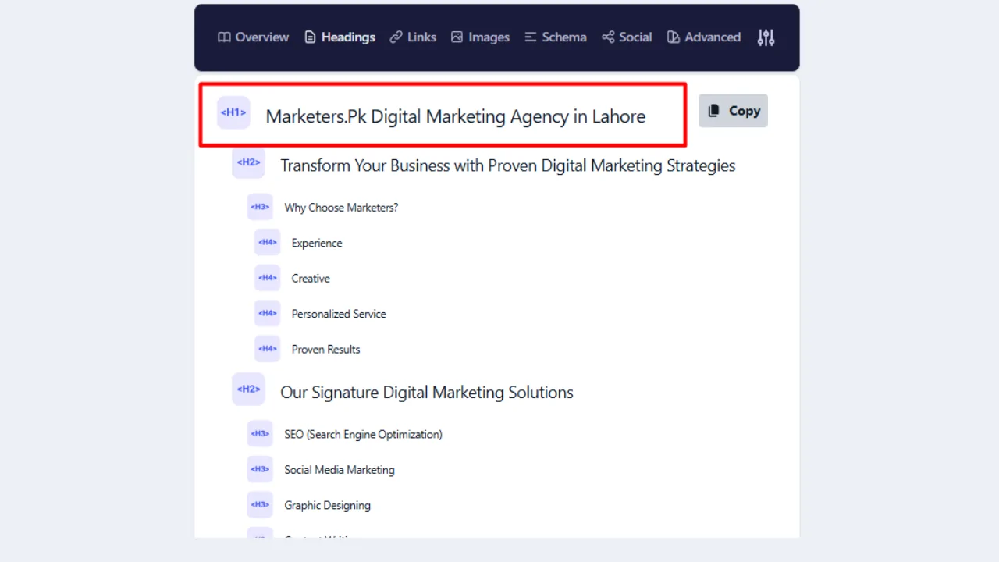The height and width of the screenshot is (562, 999).
Task: Click the H2 badge beside Transform Your Business
Action: [x=248, y=162]
